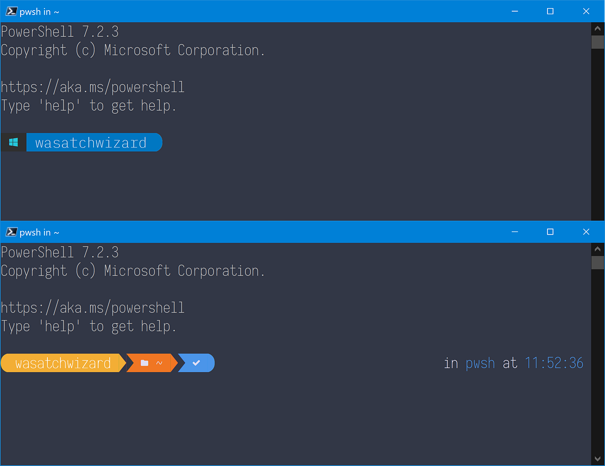Click the pwsh shell indicator in the right prompt
This screenshot has height=466, width=605.
[480, 363]
